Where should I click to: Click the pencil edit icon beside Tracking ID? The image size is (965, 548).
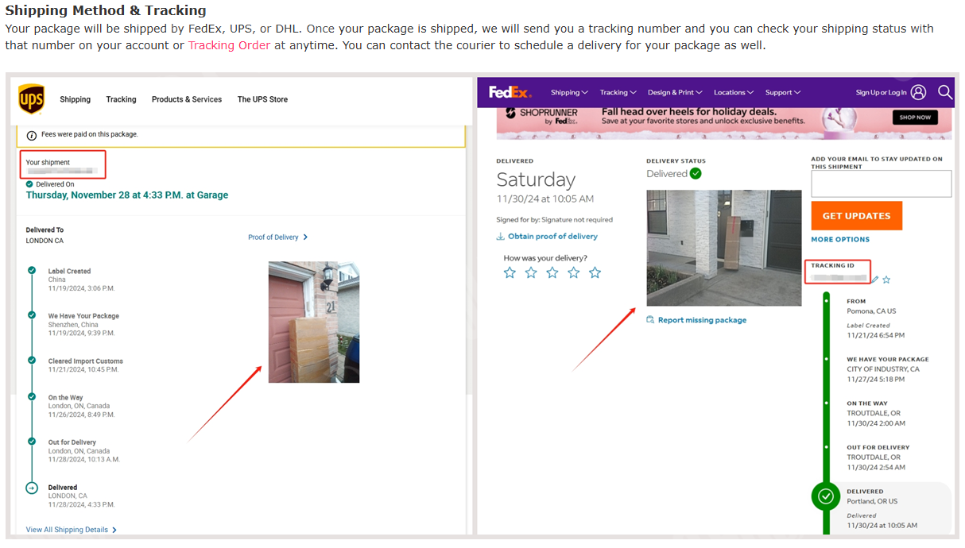pos(875,280)
